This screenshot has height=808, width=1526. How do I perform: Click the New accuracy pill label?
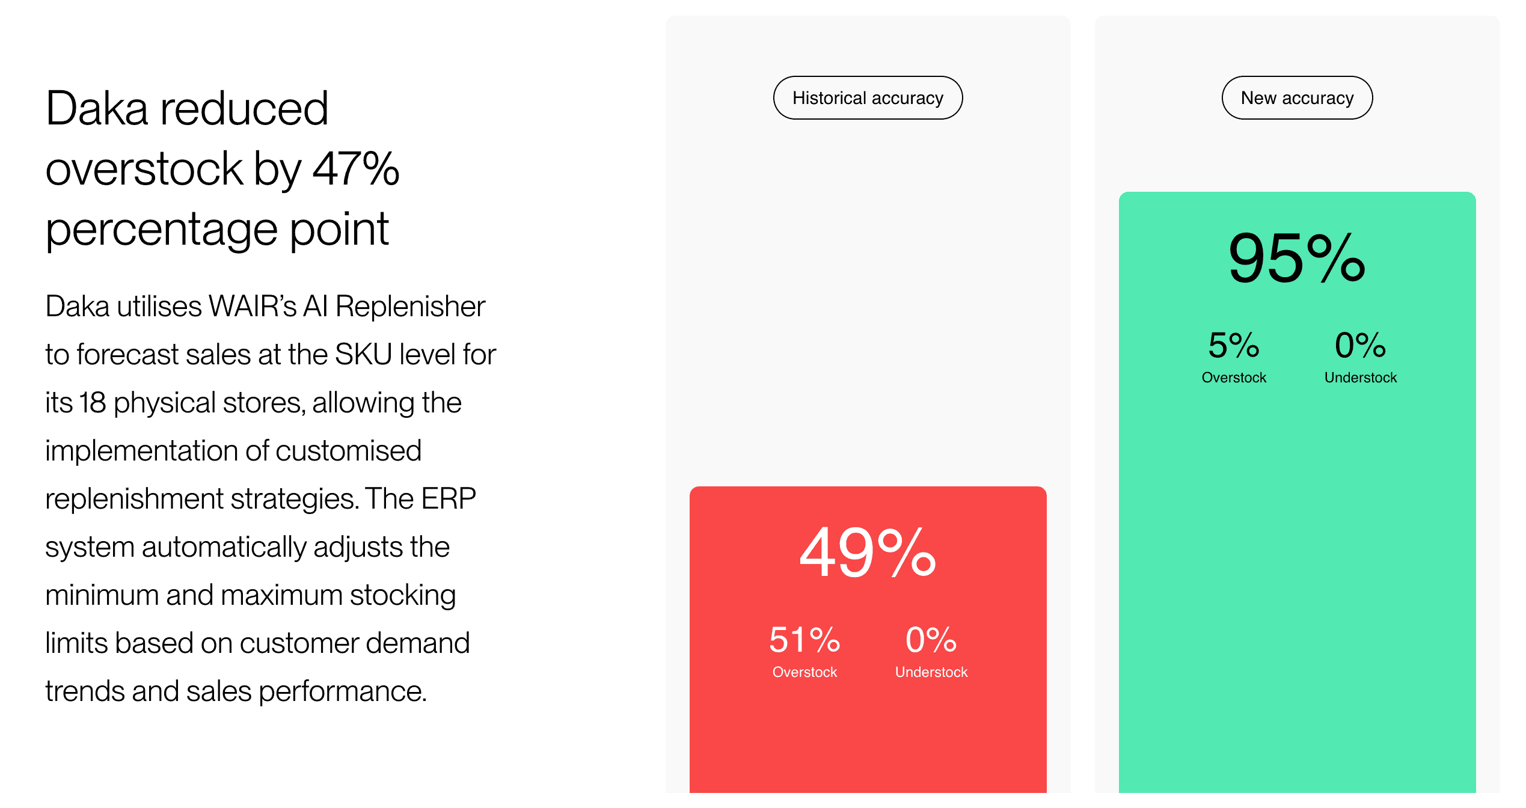click(x=1296, y=98)
